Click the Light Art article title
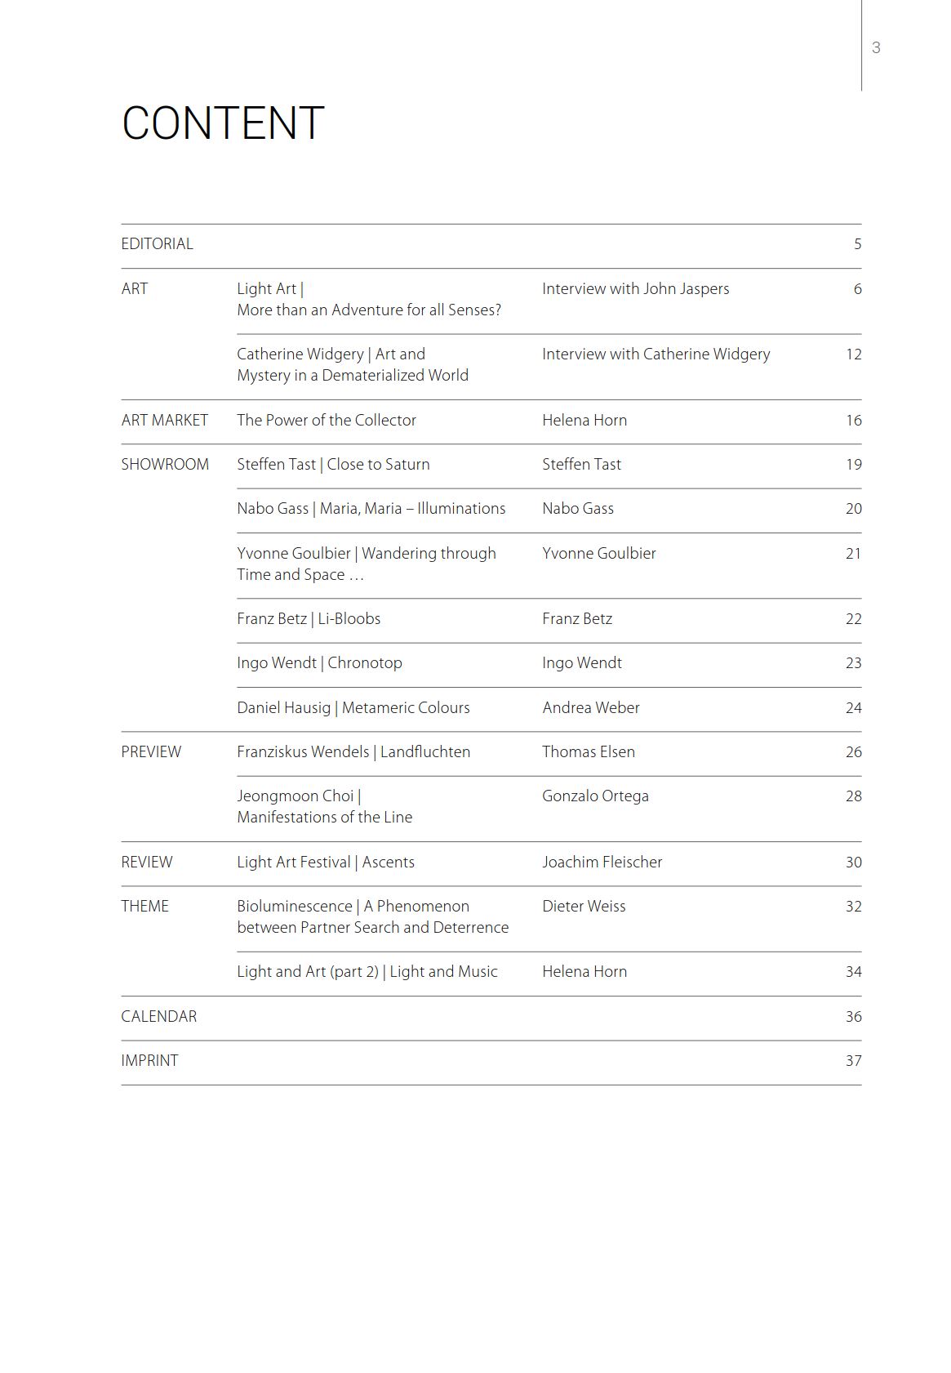 click(369, 300)
